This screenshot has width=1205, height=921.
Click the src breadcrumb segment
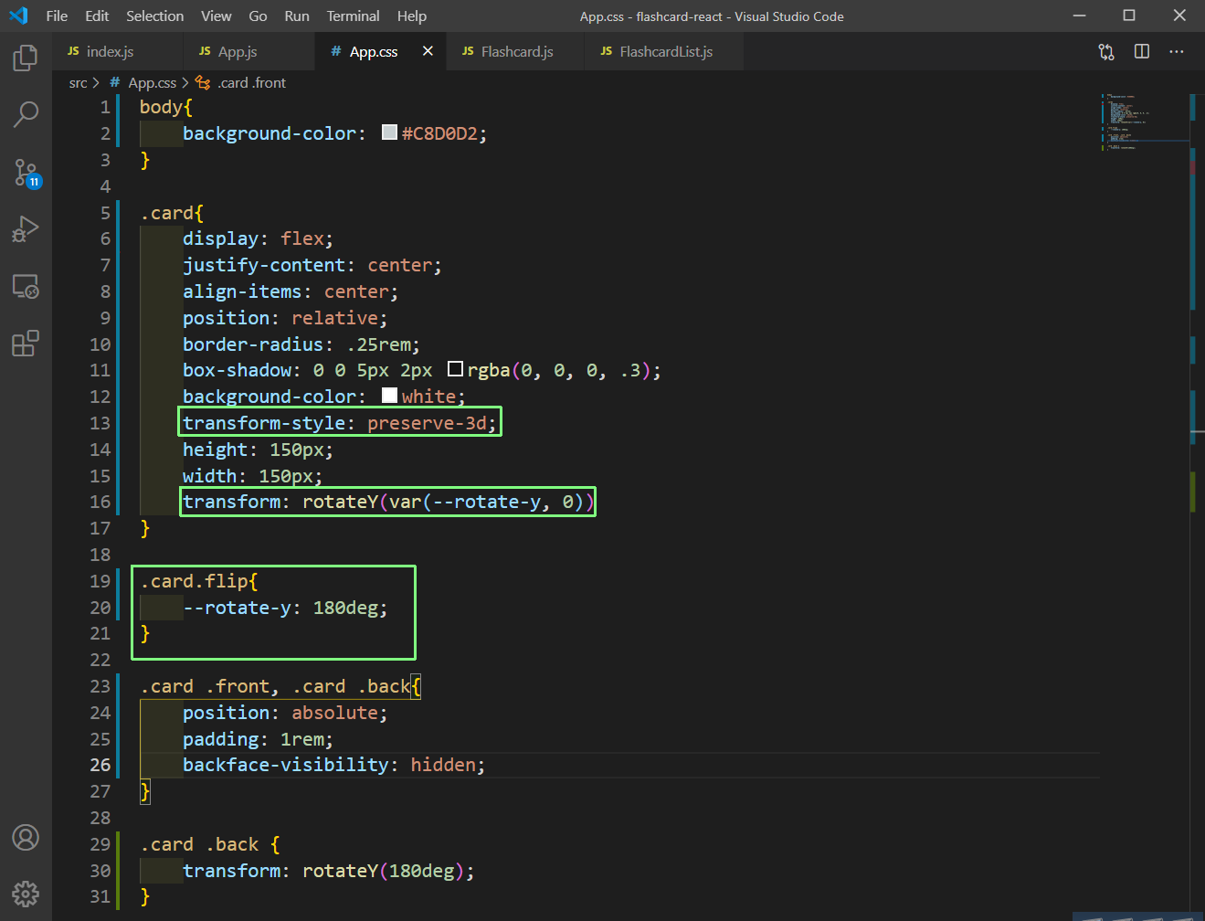point(79,83)
